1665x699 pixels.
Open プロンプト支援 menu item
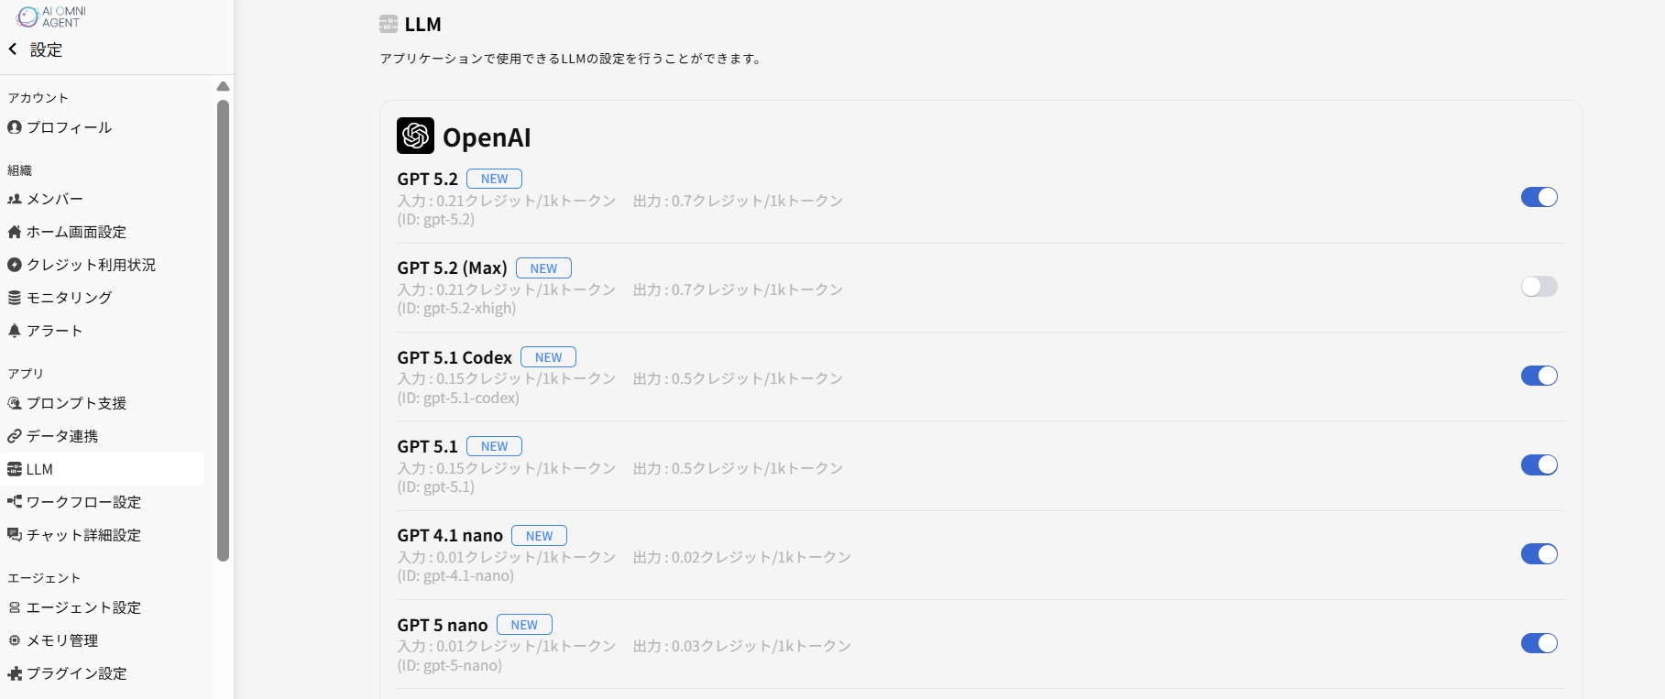(103, 403)
